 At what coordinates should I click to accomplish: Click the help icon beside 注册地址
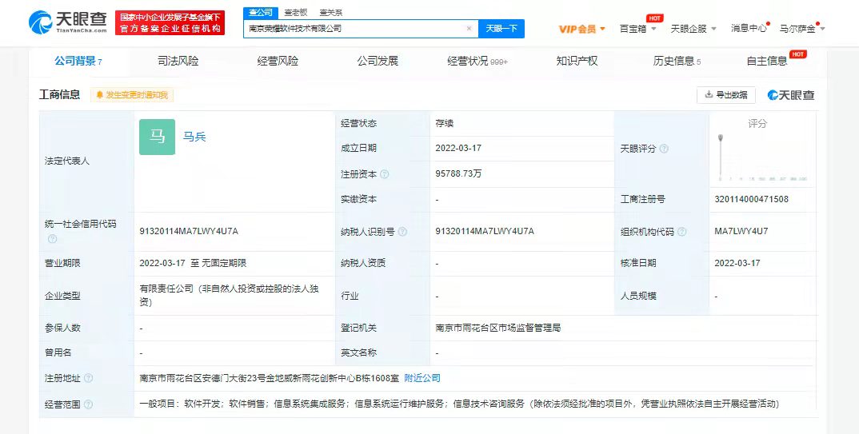coord(88,378)
